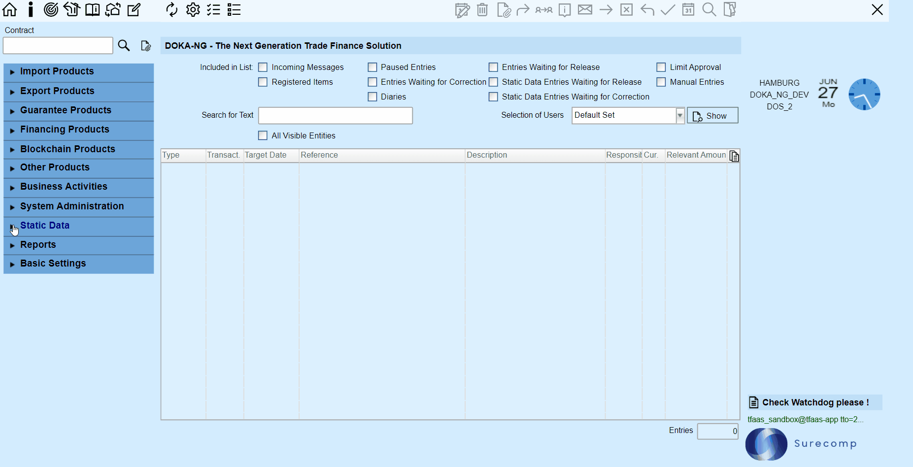This screenshot has width=913, height=467.
Task: Click the curved forward arrow icon
Action: tap(523, 10)
